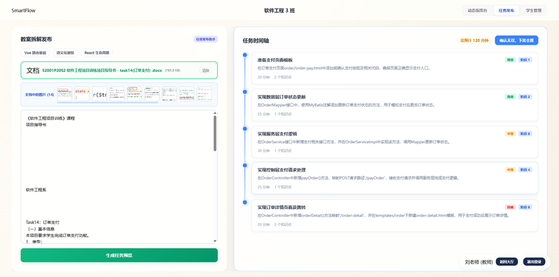Open the first document image thumbnail
The image size is (559, 277).
(x=64, y=94)
